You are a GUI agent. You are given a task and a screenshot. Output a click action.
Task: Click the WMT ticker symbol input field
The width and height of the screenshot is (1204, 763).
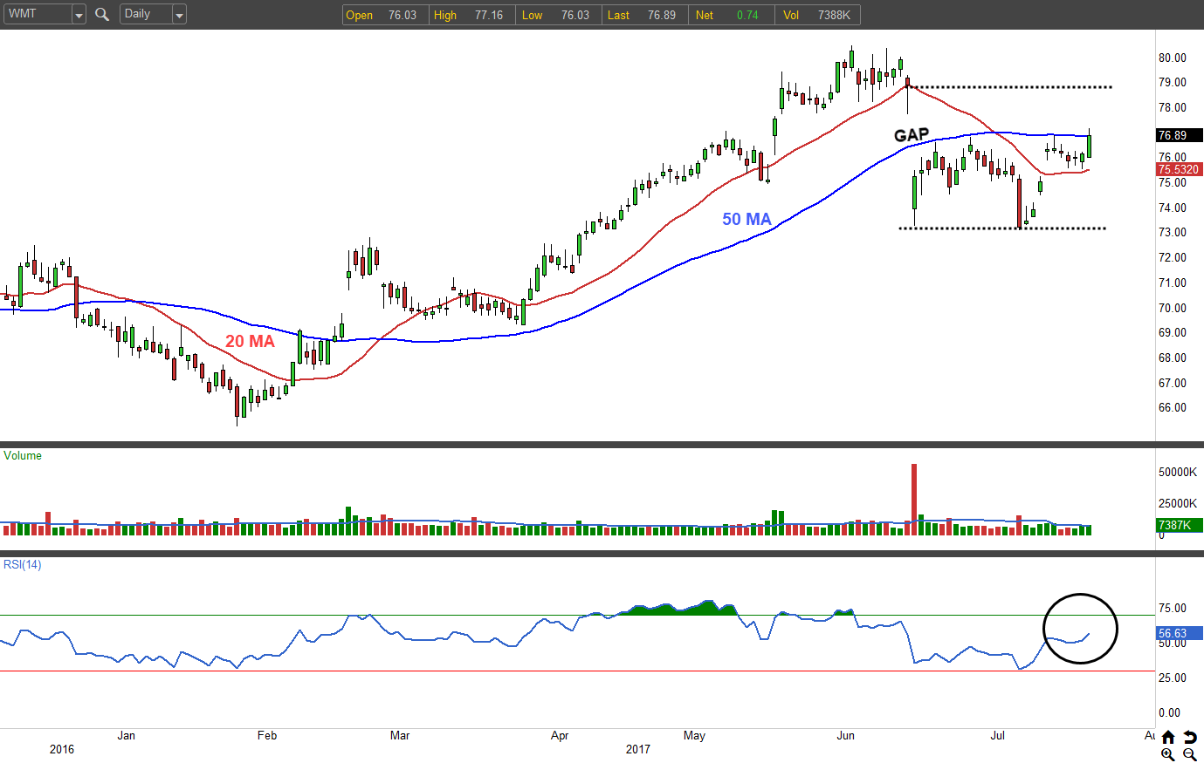pyautogui.click(x=36, y=14)
